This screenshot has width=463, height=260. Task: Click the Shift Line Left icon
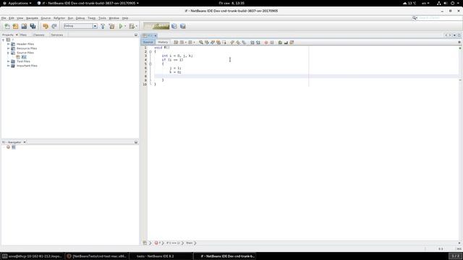pyautogui.click(x=252, y=43)
